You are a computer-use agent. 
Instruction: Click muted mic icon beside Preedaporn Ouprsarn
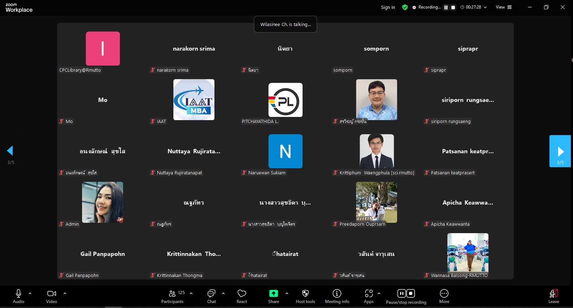tap(335, 224)
